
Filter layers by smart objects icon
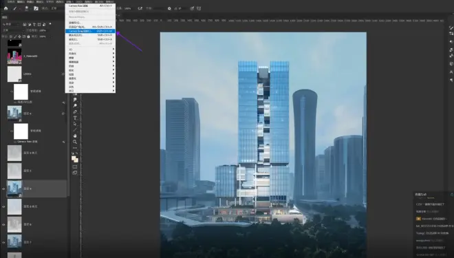coord(44,24)
